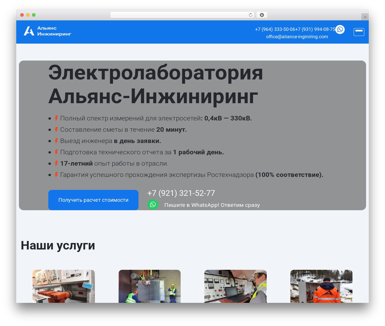This screenshot has height=326, width=385.
Task: Click the Составление сметы bullet text
Action: point(123,130)
